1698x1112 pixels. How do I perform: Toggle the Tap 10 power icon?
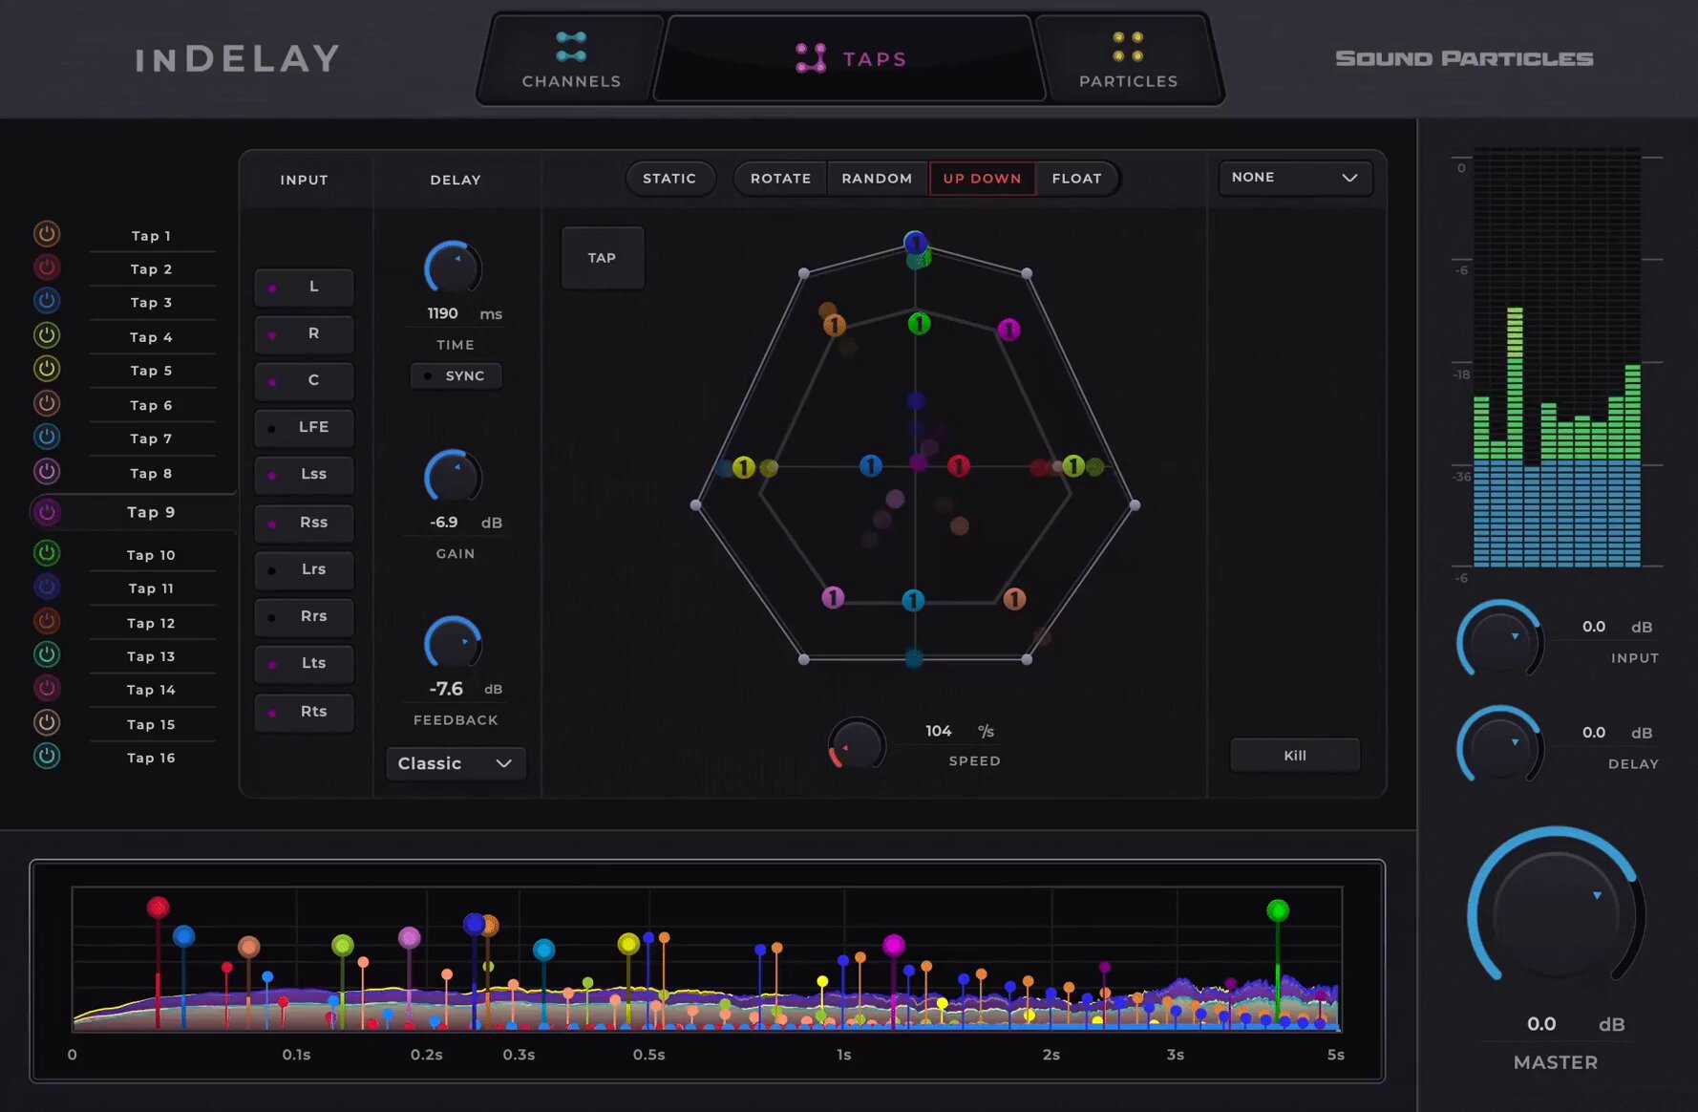[x=47, y=553]
